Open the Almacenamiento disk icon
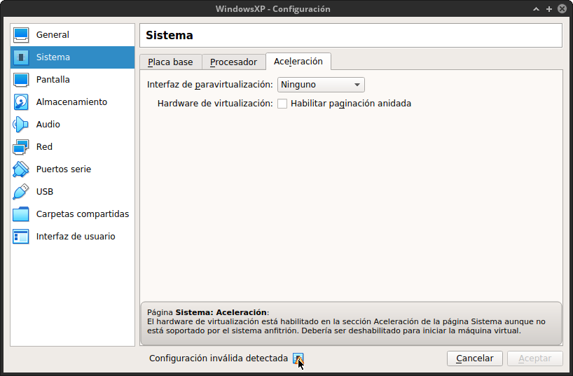 [21, 102]
